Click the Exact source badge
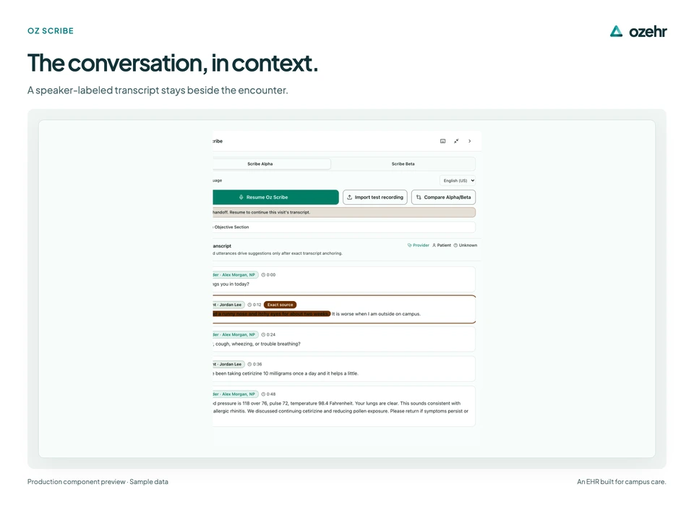 pyautogui.click(x=280, y=305)
